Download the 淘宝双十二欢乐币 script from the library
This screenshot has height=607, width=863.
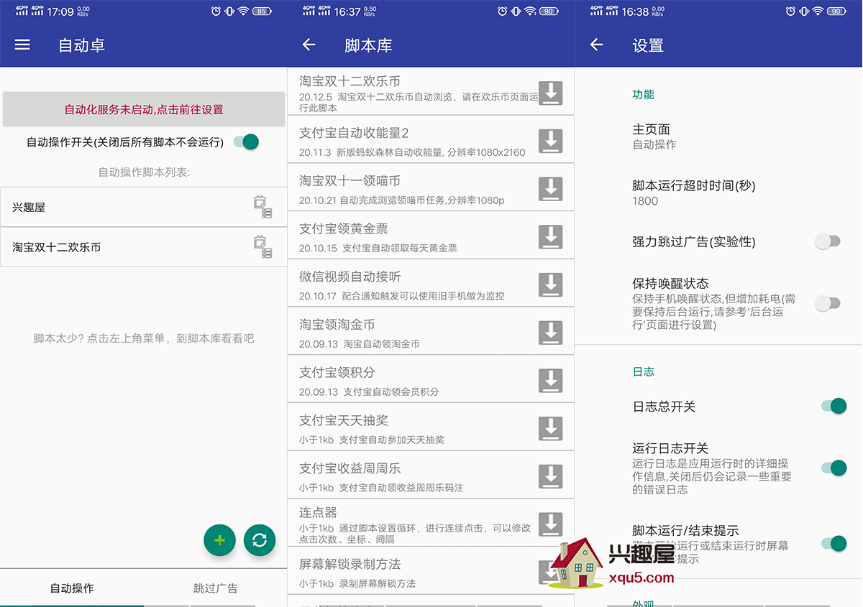[551, 93]
